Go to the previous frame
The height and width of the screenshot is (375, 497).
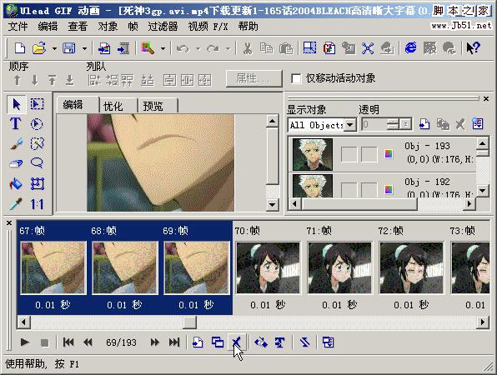[x=88, y=342]
